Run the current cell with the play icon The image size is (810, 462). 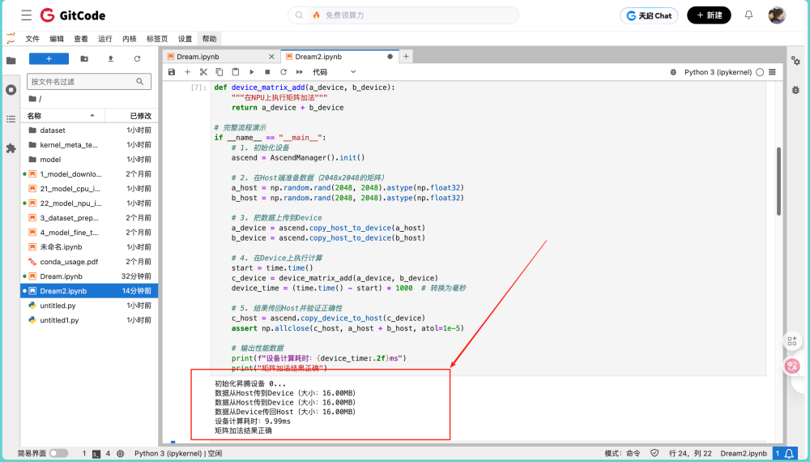point(252,72)
